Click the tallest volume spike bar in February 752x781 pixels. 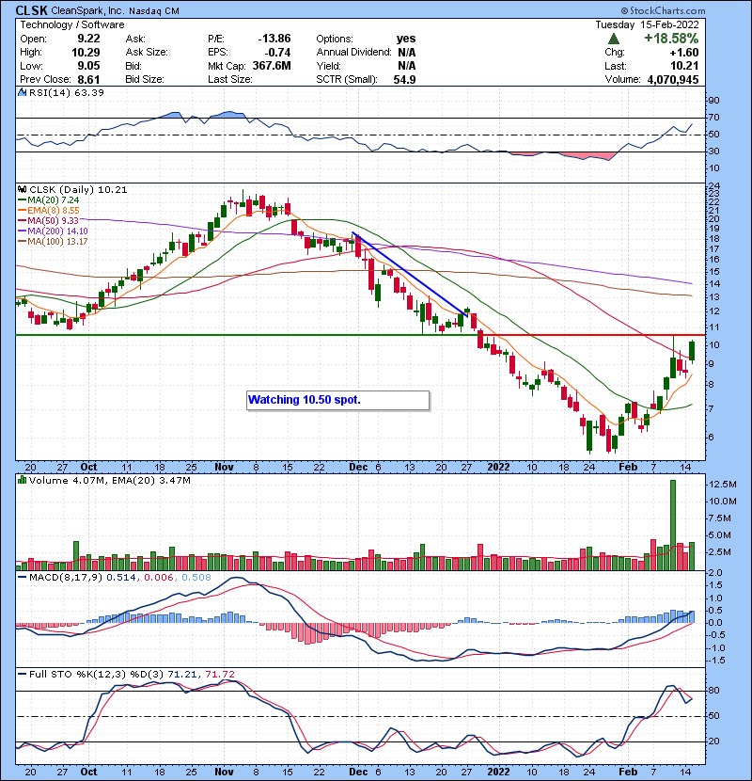click(x=673, y=525)
